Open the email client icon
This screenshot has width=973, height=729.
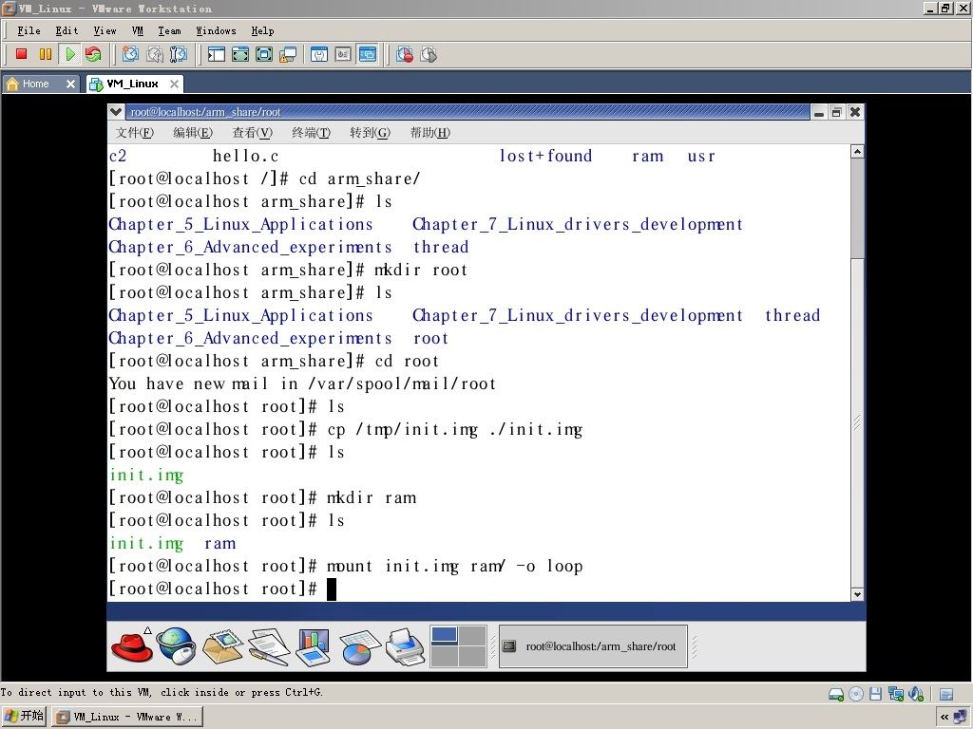(x=222, y=645)
